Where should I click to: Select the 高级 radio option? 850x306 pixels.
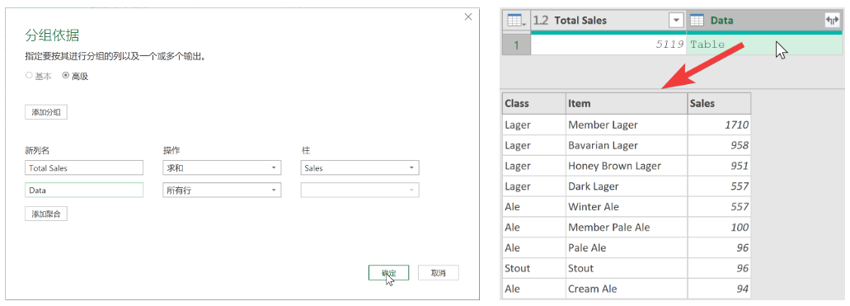(75, 77)
